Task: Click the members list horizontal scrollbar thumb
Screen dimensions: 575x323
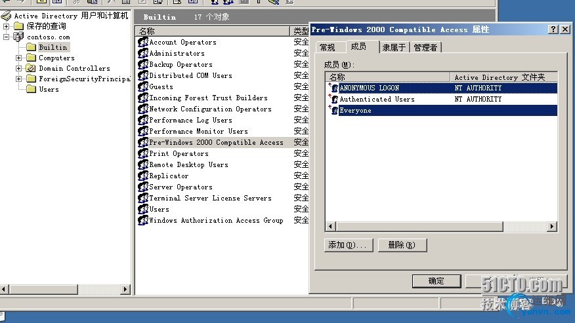Action: (419, 227)
